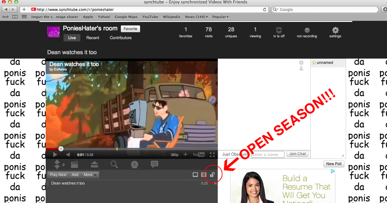Image resolution: width=387 pixels, height=203 pixels.
Task: Show bookmarks book icon
Action: click(x=15, y=17)
